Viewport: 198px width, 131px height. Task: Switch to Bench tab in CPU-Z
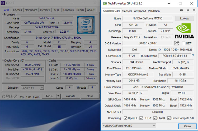pyautogui.click(x=80, y=10)
